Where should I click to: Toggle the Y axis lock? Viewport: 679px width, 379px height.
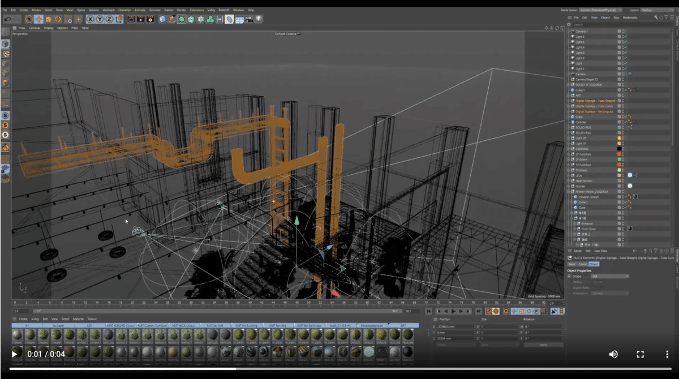pyautogui.click(x=100, y=19)
